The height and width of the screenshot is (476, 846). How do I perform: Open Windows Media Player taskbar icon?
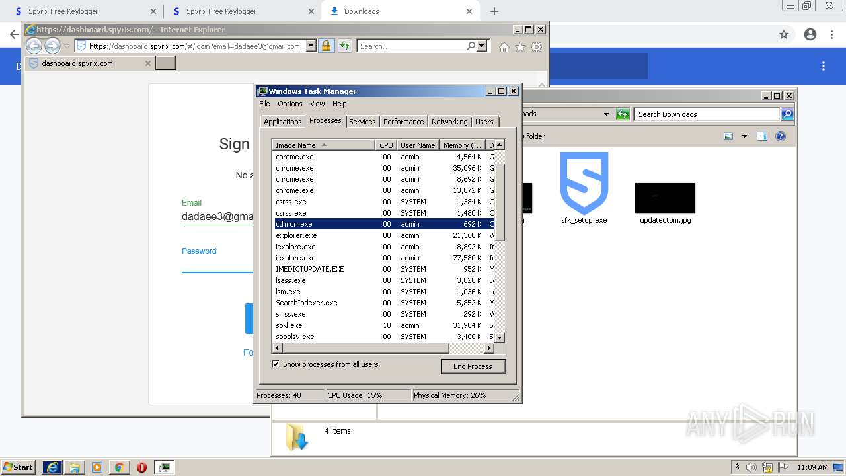pos(97,467)
